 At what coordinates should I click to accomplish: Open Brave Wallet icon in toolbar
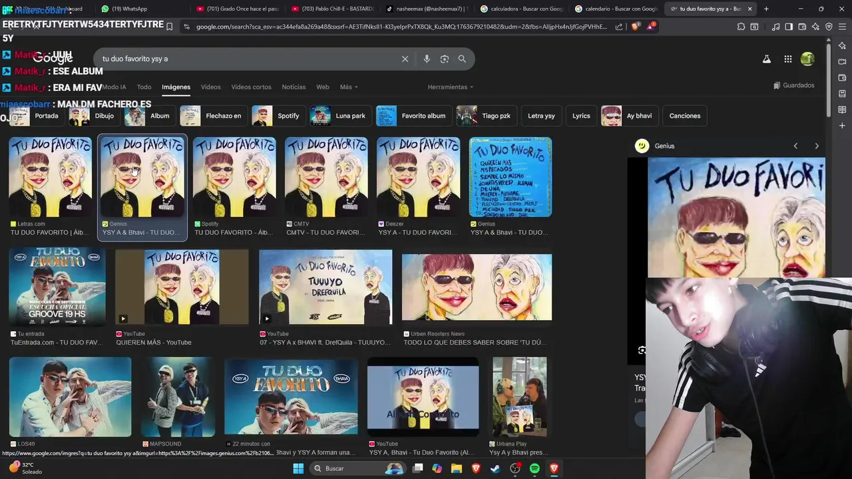tap(802, 27)
